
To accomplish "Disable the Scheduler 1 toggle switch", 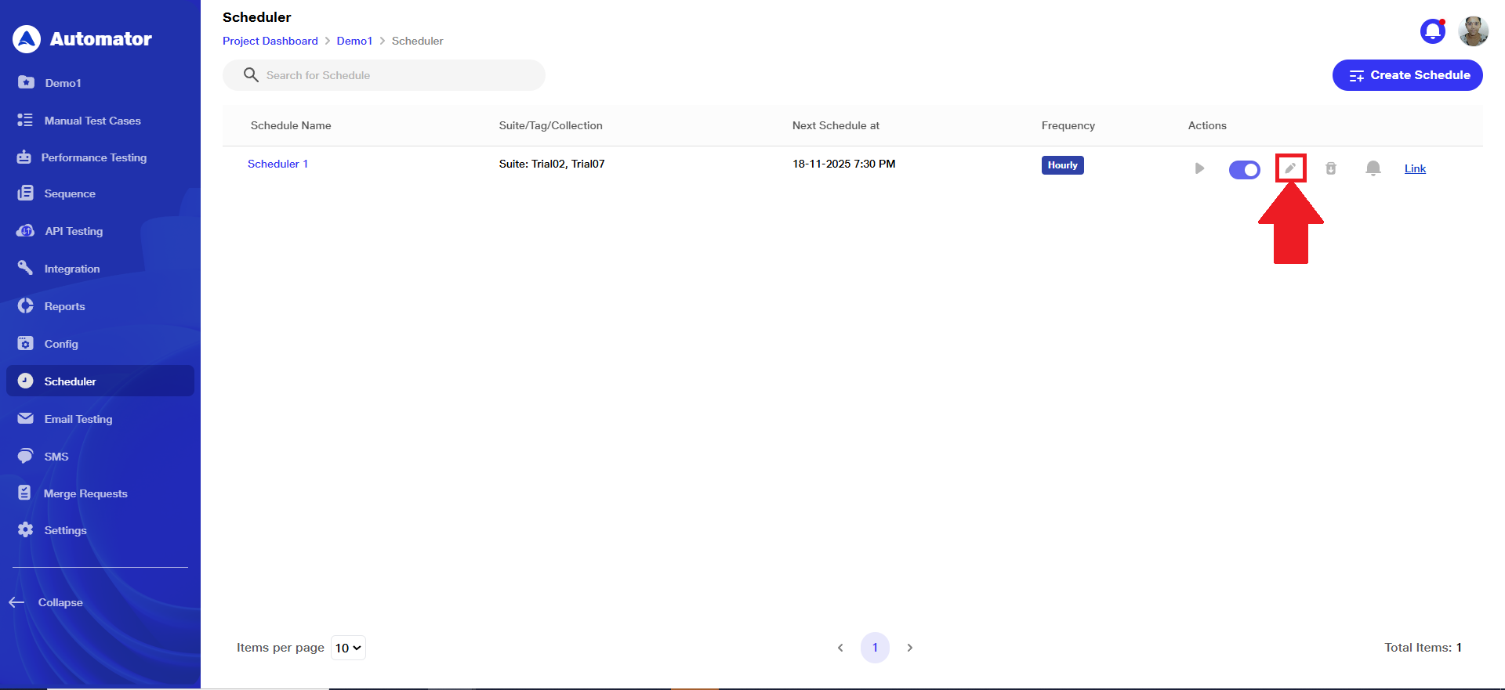I will (x=1244, y=169).
